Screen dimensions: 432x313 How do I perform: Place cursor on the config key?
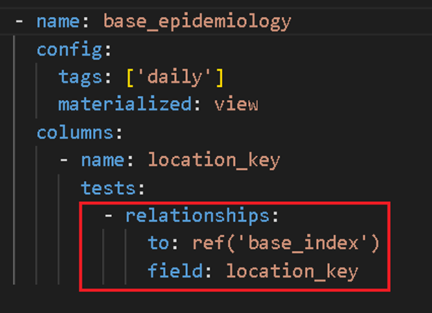[71, 50]
